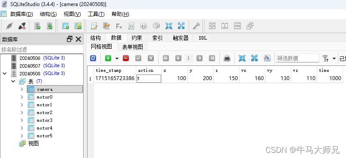Viewport: 346px width, 158px height.
Task: Open the code snippets editor icon
Action: 131,26
